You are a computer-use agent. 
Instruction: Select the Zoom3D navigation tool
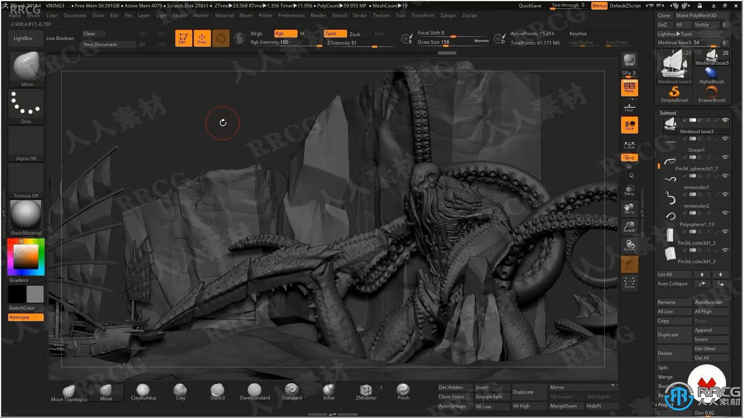(629, 227)
